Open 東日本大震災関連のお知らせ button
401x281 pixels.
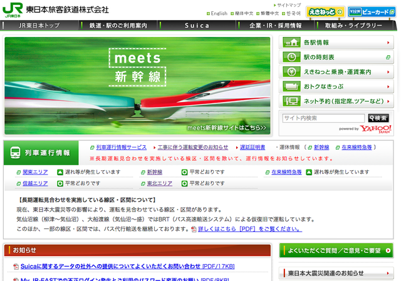click(336, 273)
